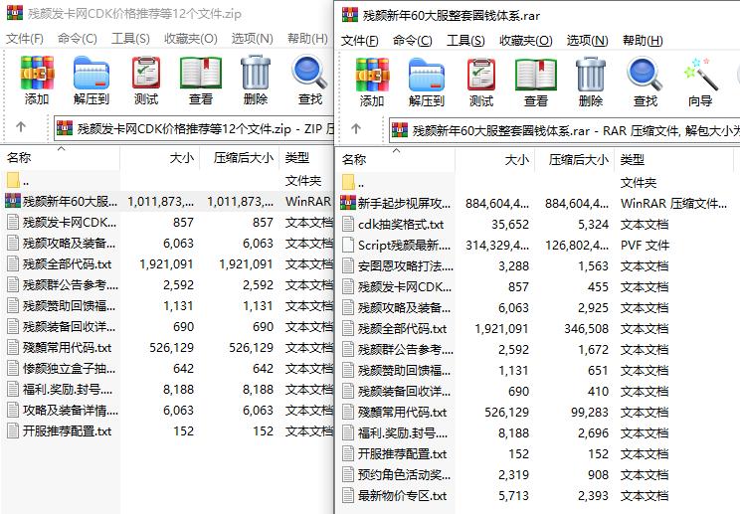Open the File menu in right window

point(359,41)
